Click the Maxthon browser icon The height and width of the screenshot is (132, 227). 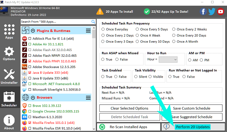coord(25,117)
